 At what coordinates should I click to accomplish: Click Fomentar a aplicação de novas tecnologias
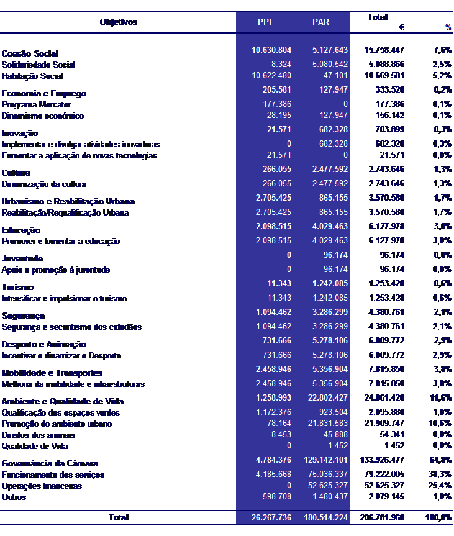click(79, 155)
